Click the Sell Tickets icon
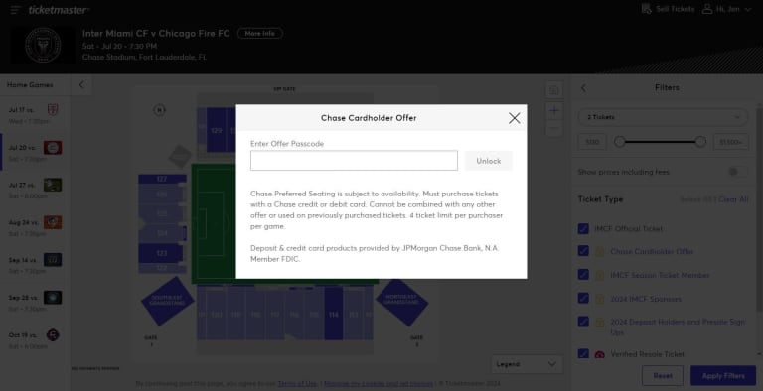The height and width of the screenshot is (391, 763). point(646,9)
